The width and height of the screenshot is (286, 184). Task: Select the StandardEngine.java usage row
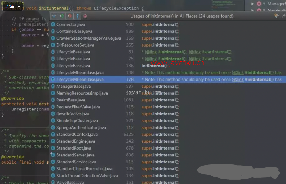coord(167,141)
